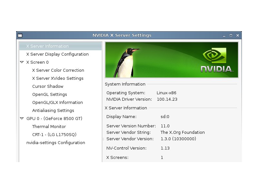
Task: Go to Cursor Shadow settings
Action: [48, 86]
